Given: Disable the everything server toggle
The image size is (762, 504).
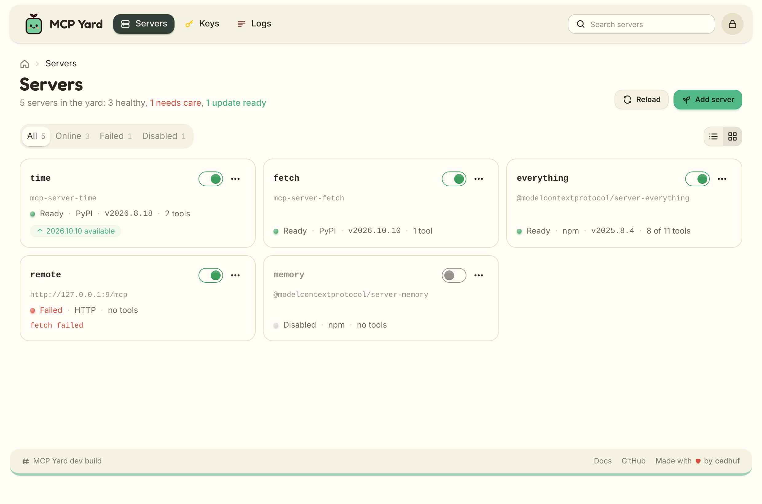Looking at the screenshot, I should click(697, 179).
